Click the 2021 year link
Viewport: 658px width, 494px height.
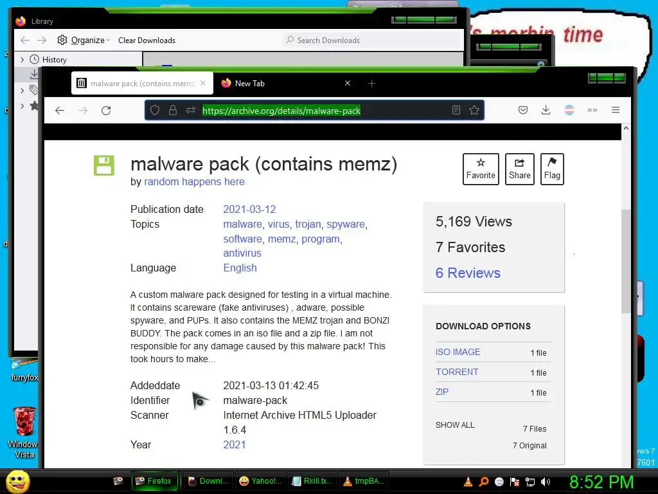(234, 444)
